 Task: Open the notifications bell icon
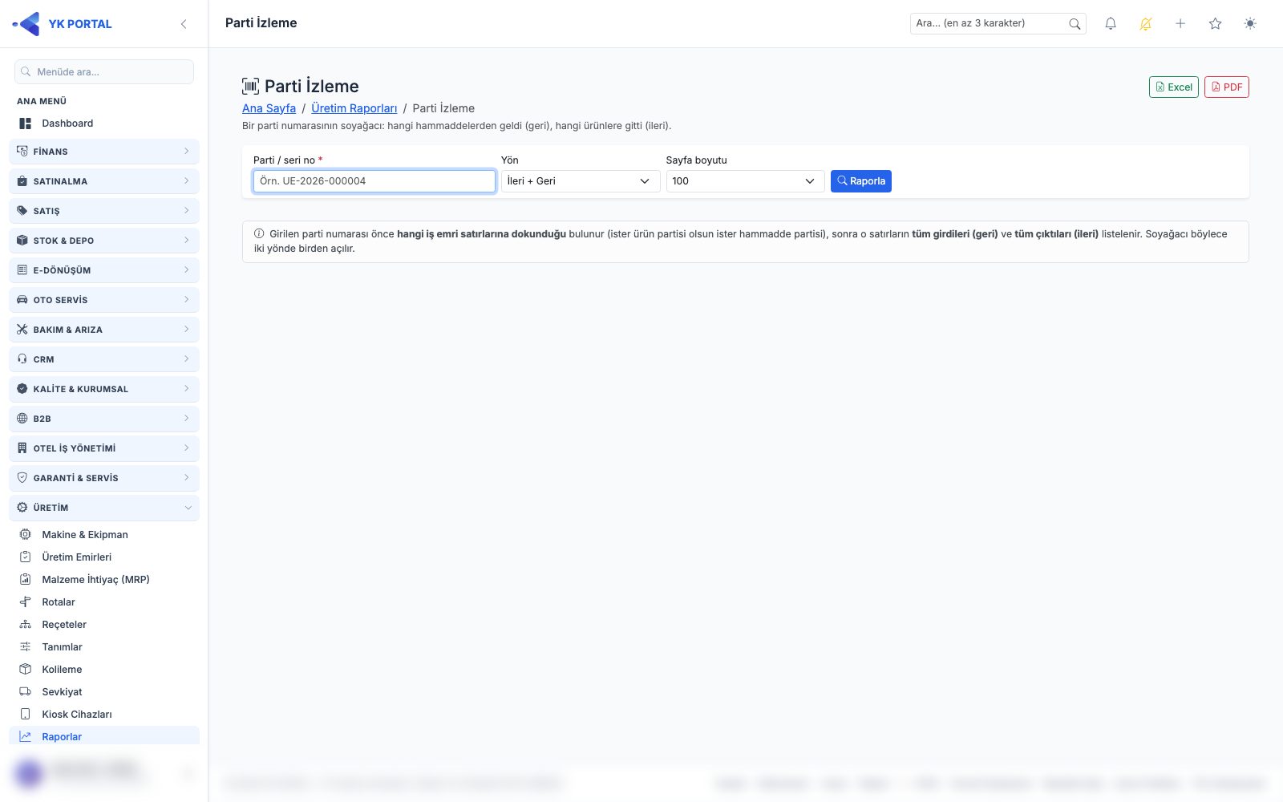[x=1111, y=24]
